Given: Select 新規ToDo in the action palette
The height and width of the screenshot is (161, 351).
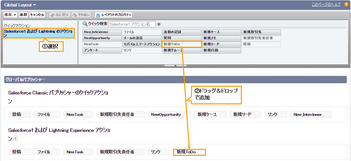Looking at the screenshot, I should click(x=181, y=44).
